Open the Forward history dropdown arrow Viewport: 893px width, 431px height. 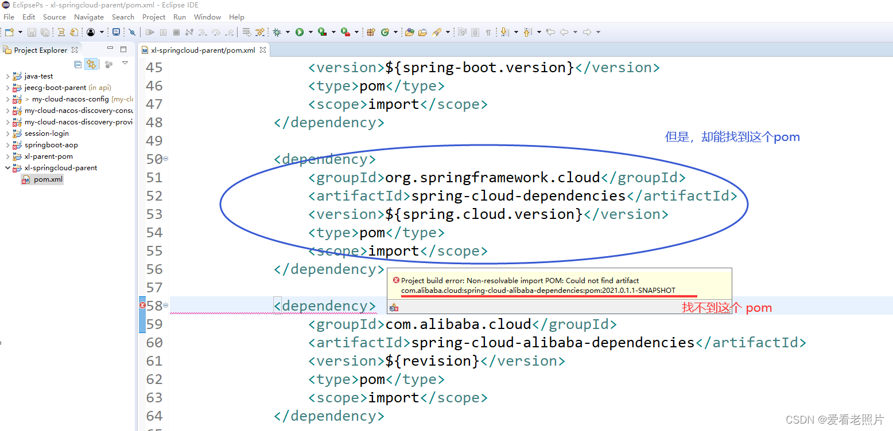598,32
